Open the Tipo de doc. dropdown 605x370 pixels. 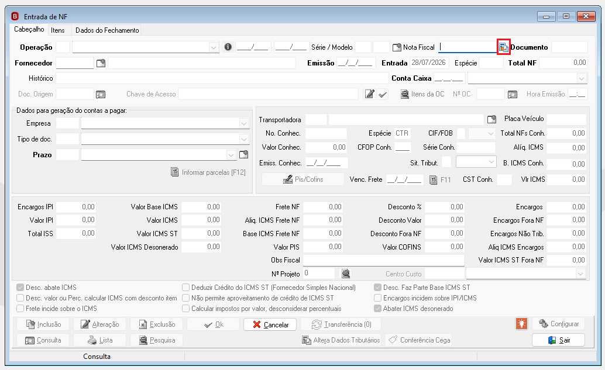[244, 139]
